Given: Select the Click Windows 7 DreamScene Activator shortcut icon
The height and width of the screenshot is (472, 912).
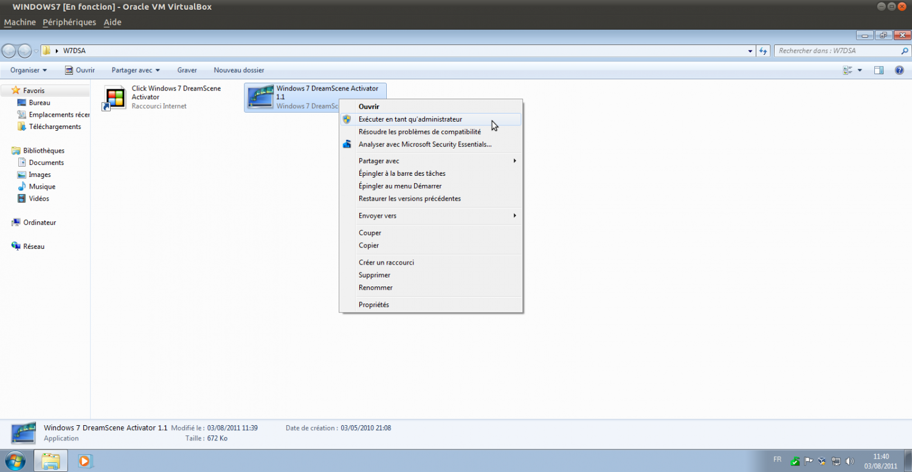Looking at the screenshot, I should tap(115, 97).
